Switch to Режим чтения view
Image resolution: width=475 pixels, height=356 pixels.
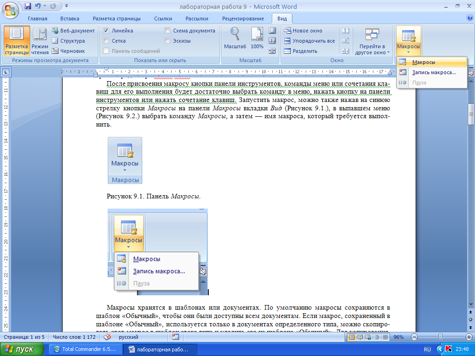point(40,41)
